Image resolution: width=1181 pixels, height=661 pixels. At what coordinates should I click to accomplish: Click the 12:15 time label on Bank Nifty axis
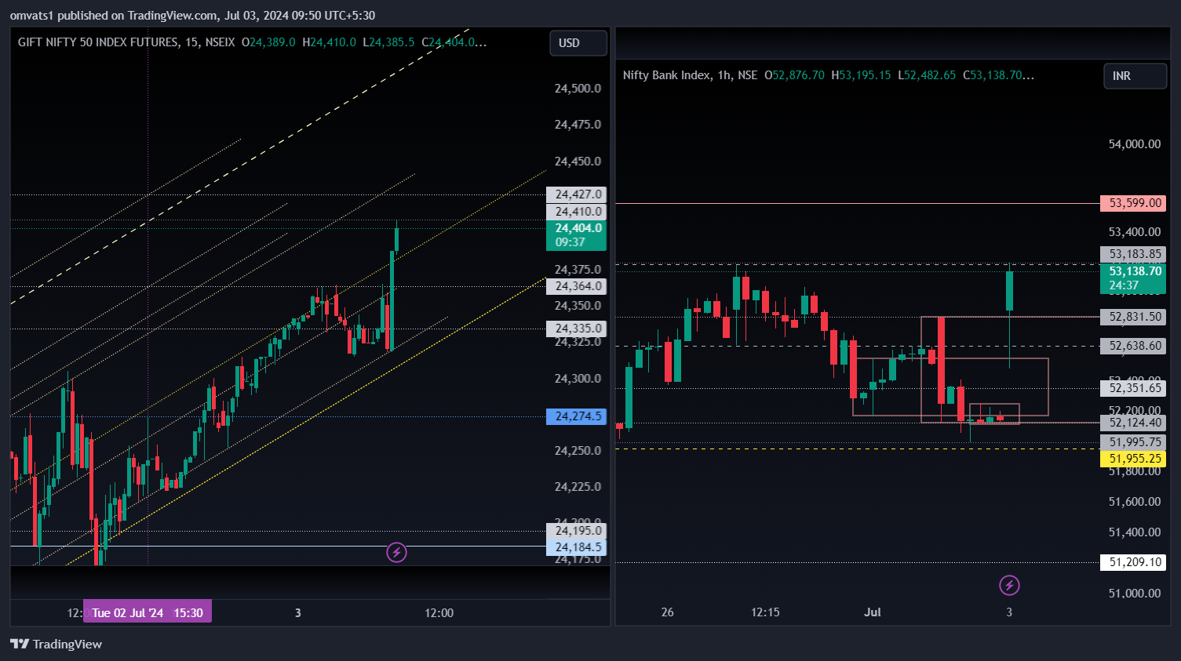tap(765, 612)
